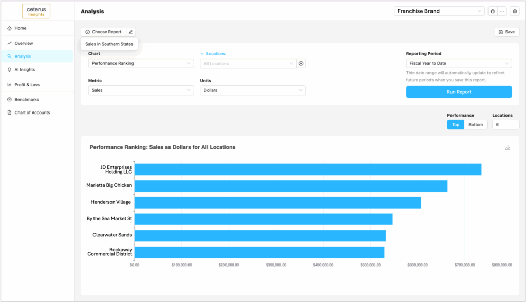Collapse the Locations section chevron
This screenshot has height=302, width=526.
tap(202, 54)
